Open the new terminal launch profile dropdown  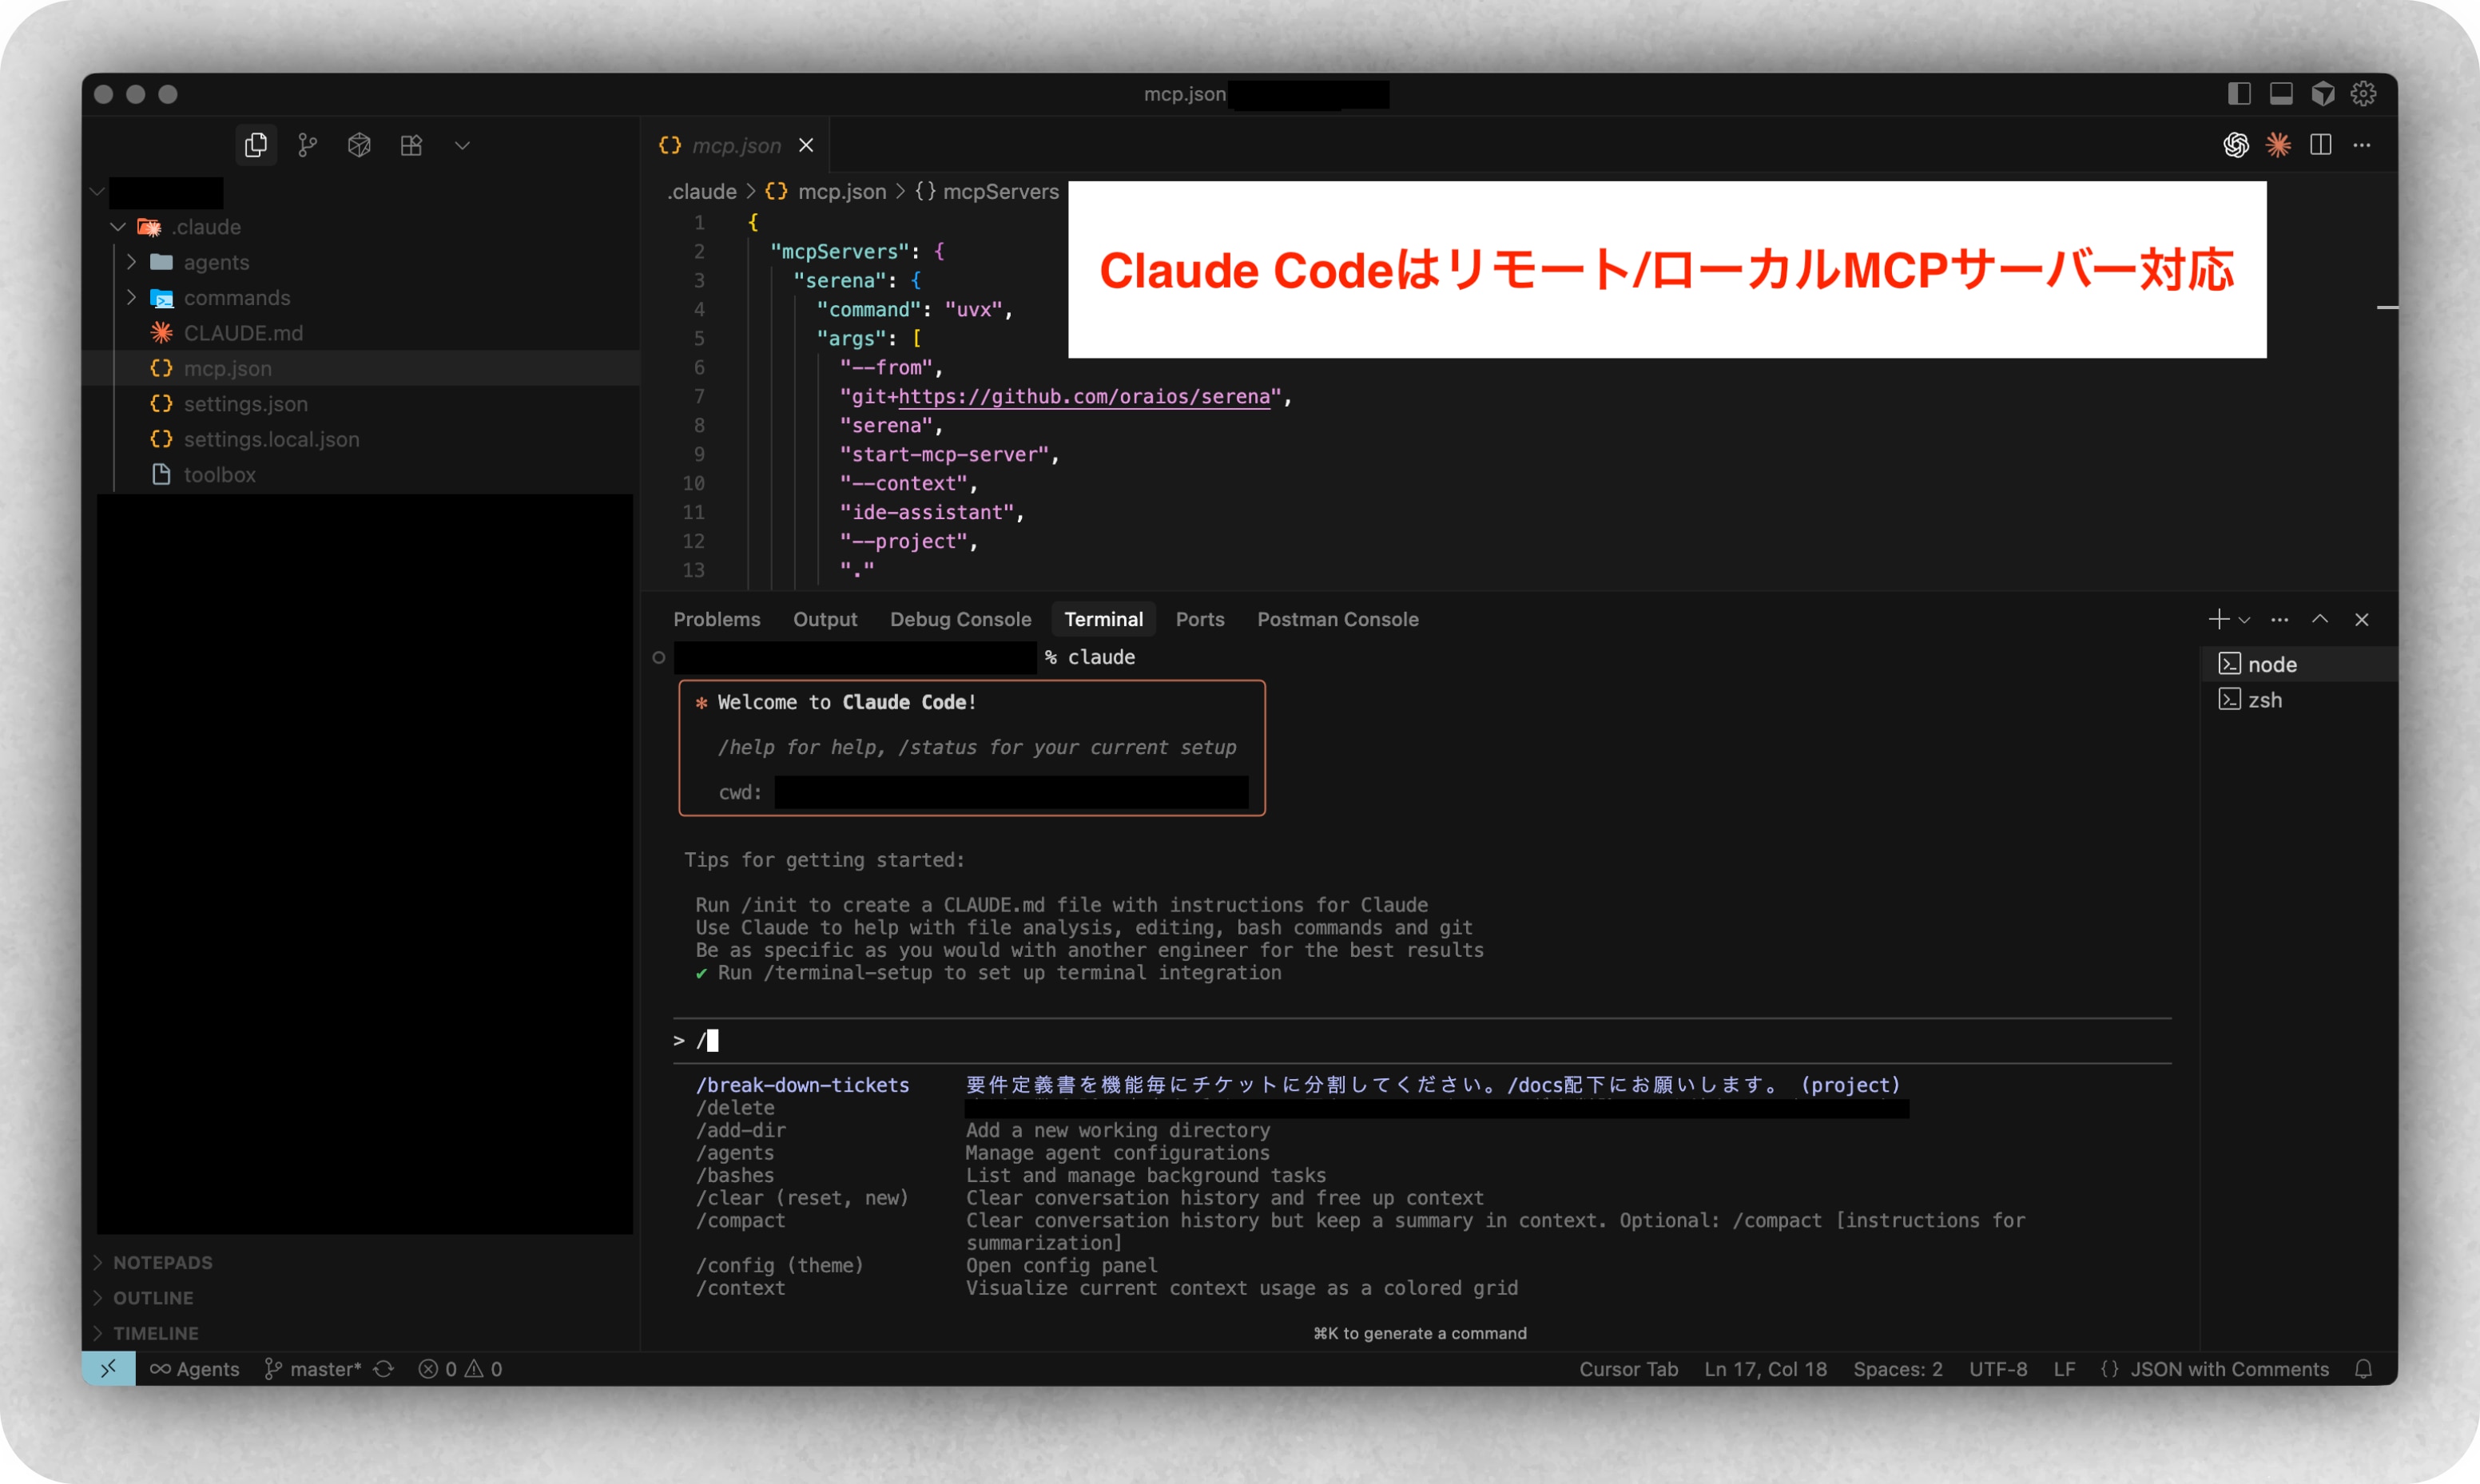point(2245,620)
